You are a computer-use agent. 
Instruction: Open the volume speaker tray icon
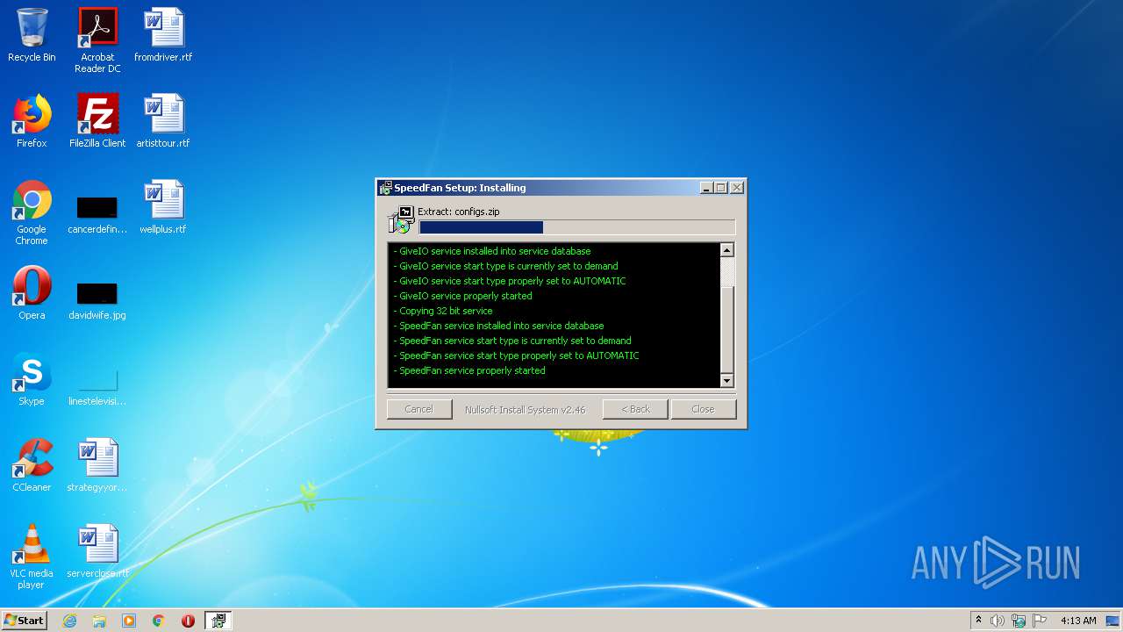click(998, 621)
